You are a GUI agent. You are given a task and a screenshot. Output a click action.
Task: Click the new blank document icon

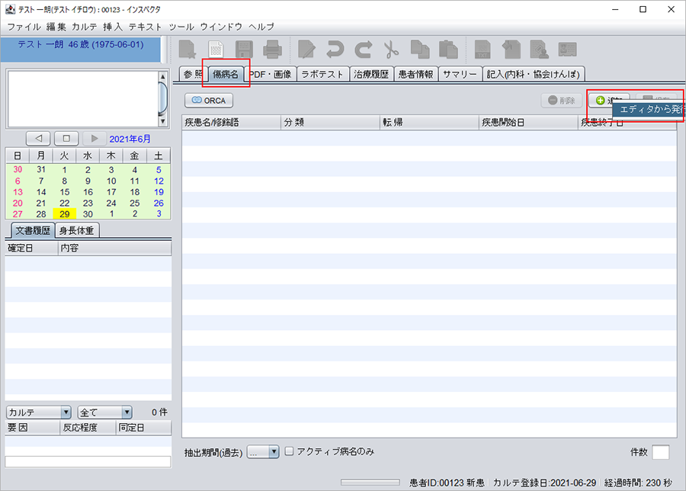pos(216,50)
